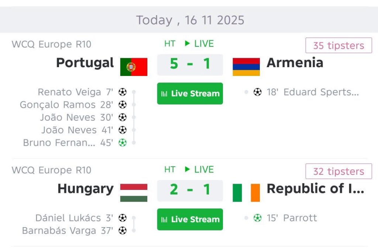
Task: Click the goal icon for Dániel Lukács 3'
Action: pos(123,218)
